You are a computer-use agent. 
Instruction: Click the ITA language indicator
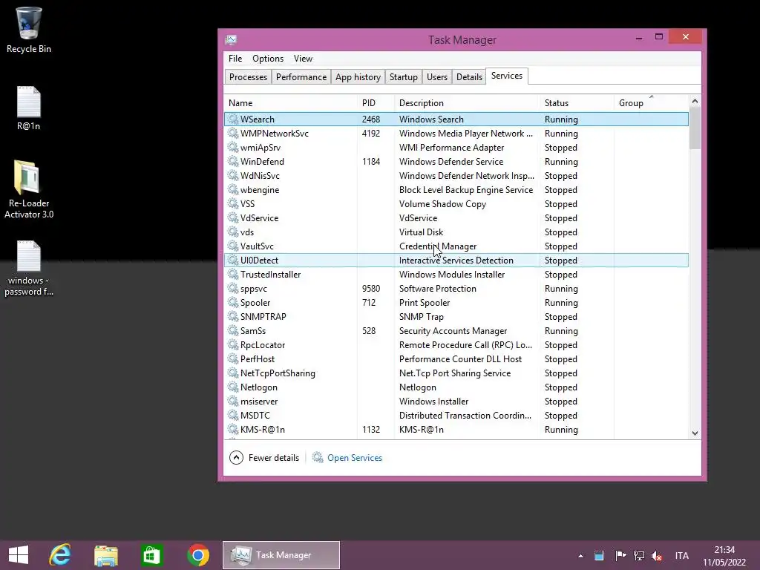click(x=681, y=555)
